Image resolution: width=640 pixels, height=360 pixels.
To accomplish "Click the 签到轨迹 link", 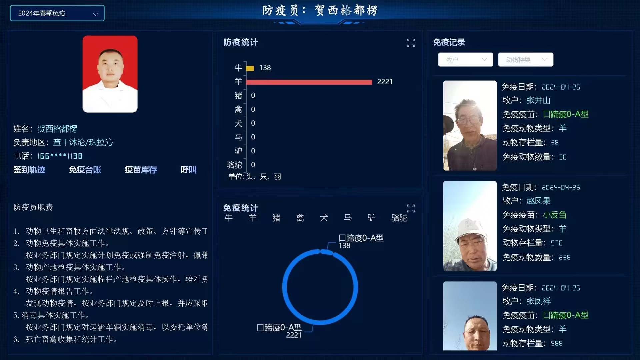I will click(29, 170).
